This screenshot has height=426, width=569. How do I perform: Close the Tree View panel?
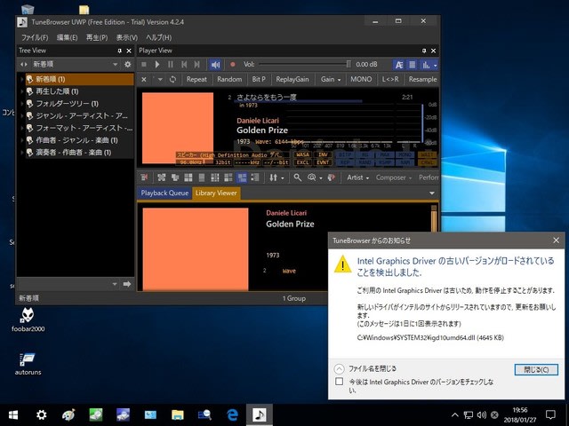pos(129,51)
